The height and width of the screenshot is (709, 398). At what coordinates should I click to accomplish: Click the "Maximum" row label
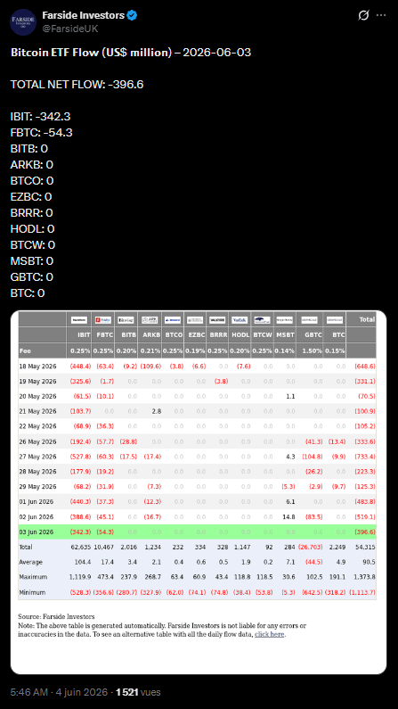pyautogui.click(x=32, y=577)
